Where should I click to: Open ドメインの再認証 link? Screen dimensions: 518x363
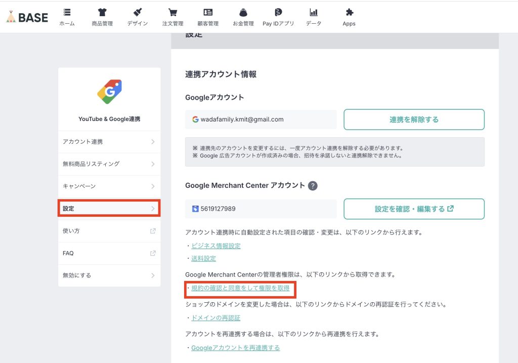(x=216, y=318)
